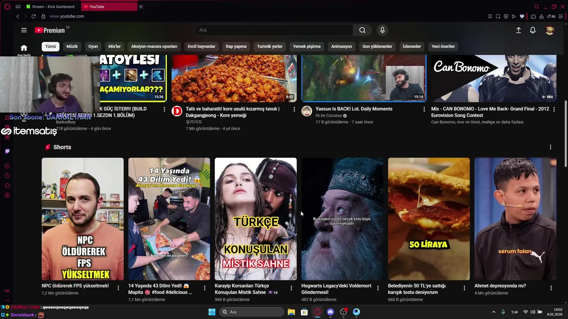Open Opera sidebar history clock icon
Viewport: 568px width, 319px height.
click(x=7, y=176)
